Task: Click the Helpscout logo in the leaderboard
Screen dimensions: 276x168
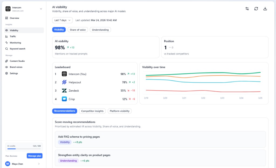Action: point(64,82)
